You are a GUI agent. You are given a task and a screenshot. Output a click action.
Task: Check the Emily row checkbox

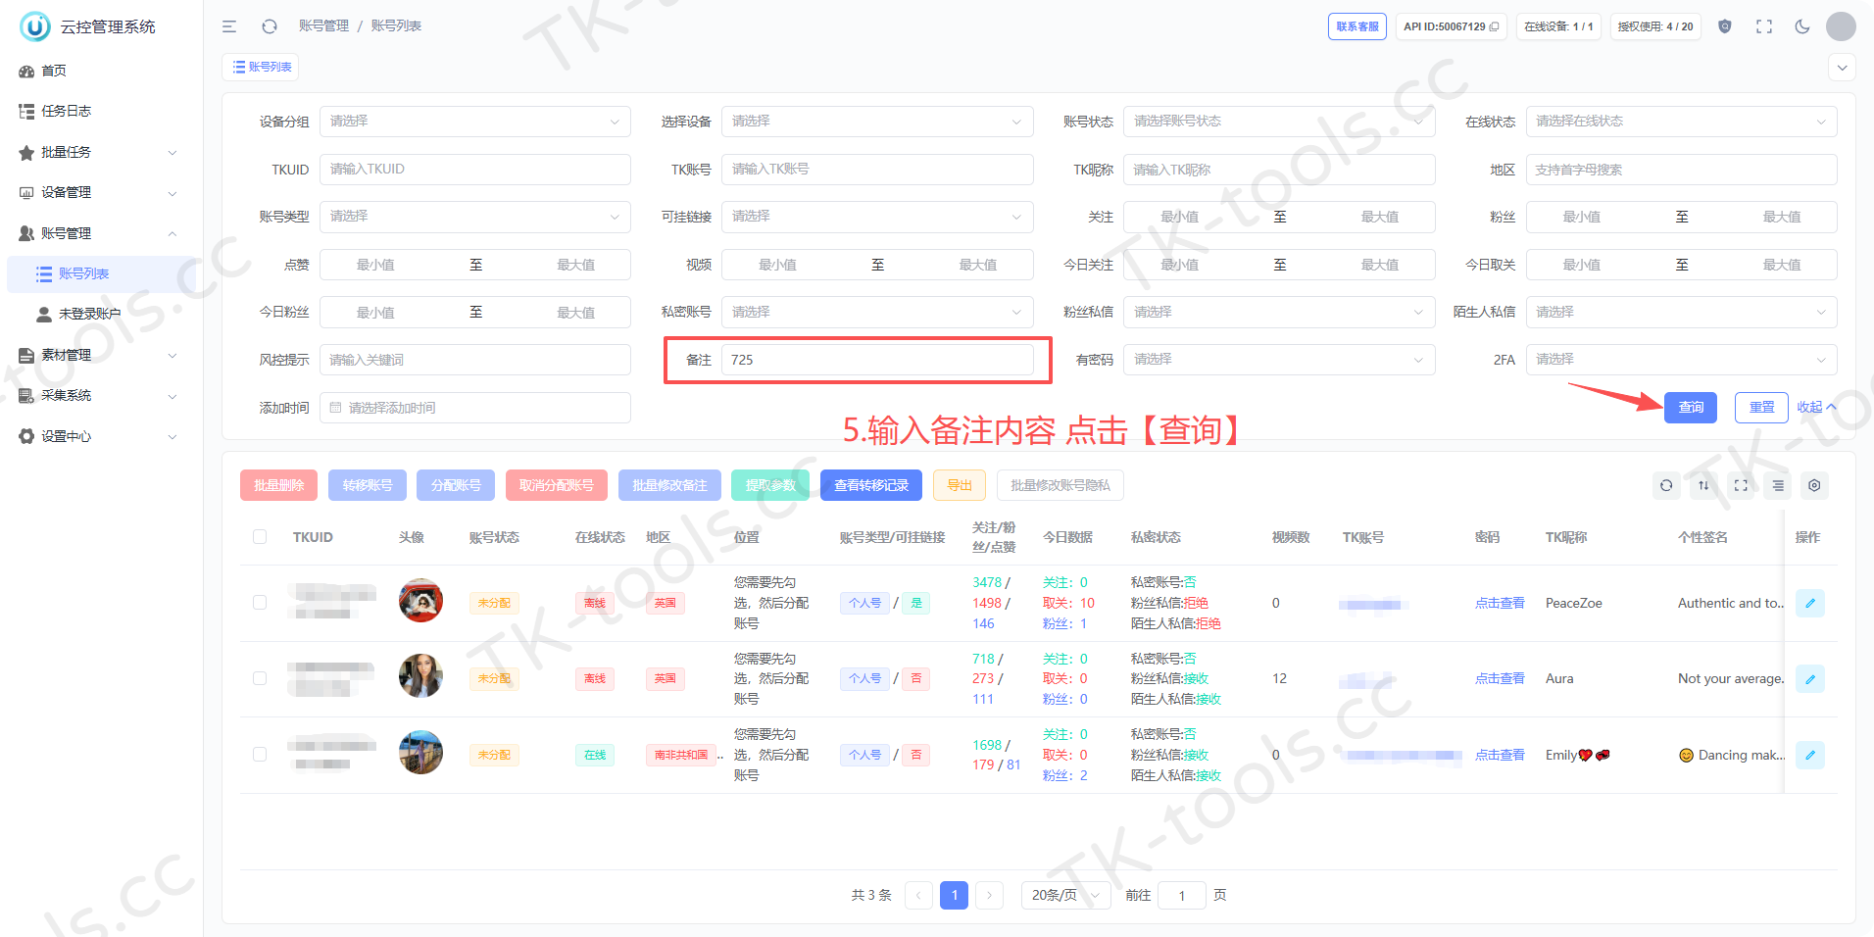(x=260, y=755)
